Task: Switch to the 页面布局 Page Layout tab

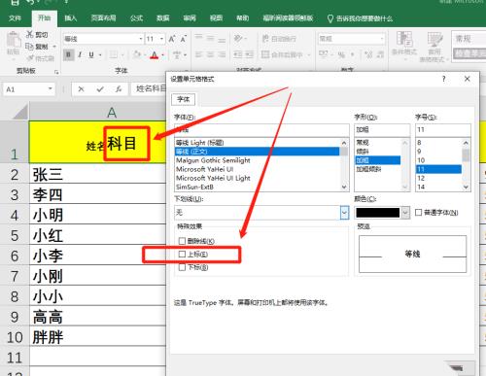Action: 103,17
